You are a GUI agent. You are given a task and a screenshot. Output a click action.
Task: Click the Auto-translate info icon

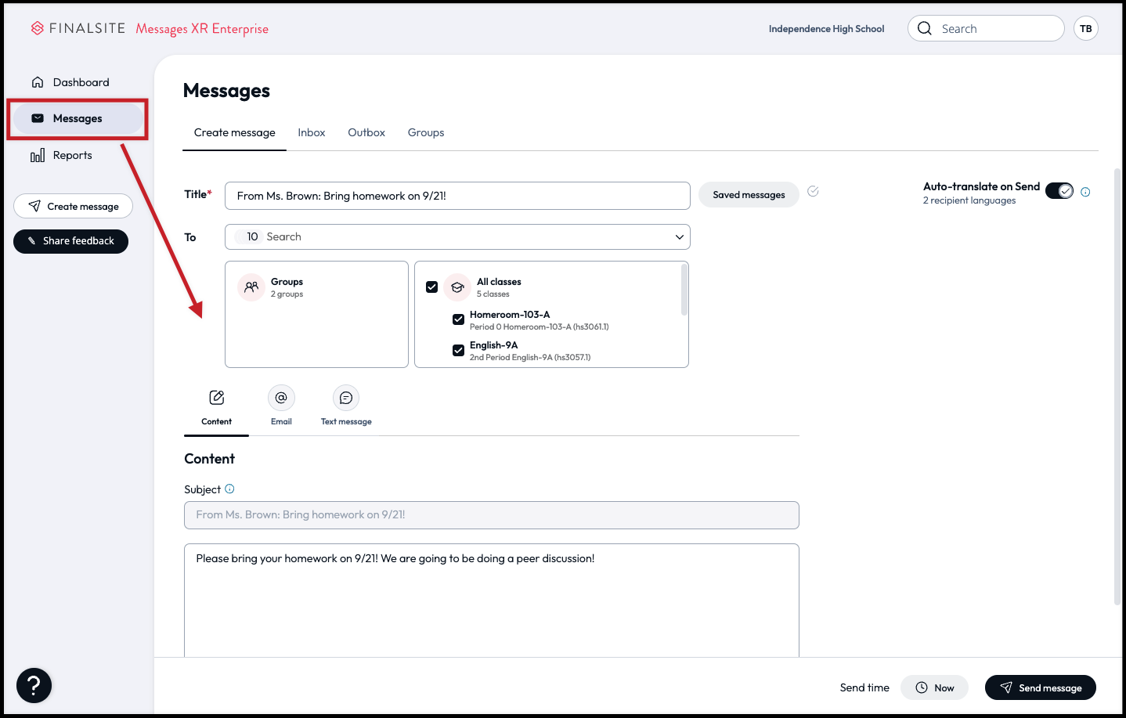point(1085,192)
